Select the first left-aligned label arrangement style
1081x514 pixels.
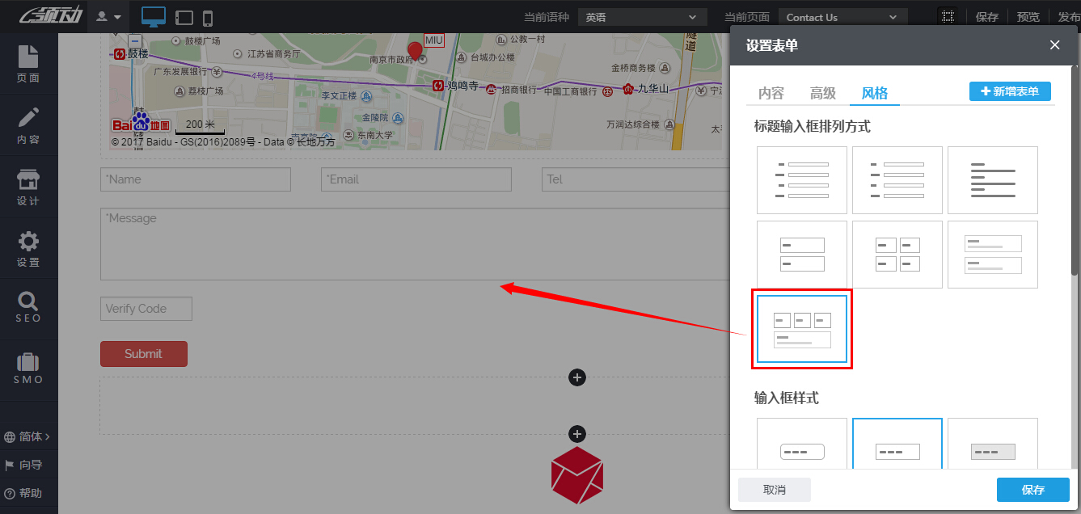(801, 179)
